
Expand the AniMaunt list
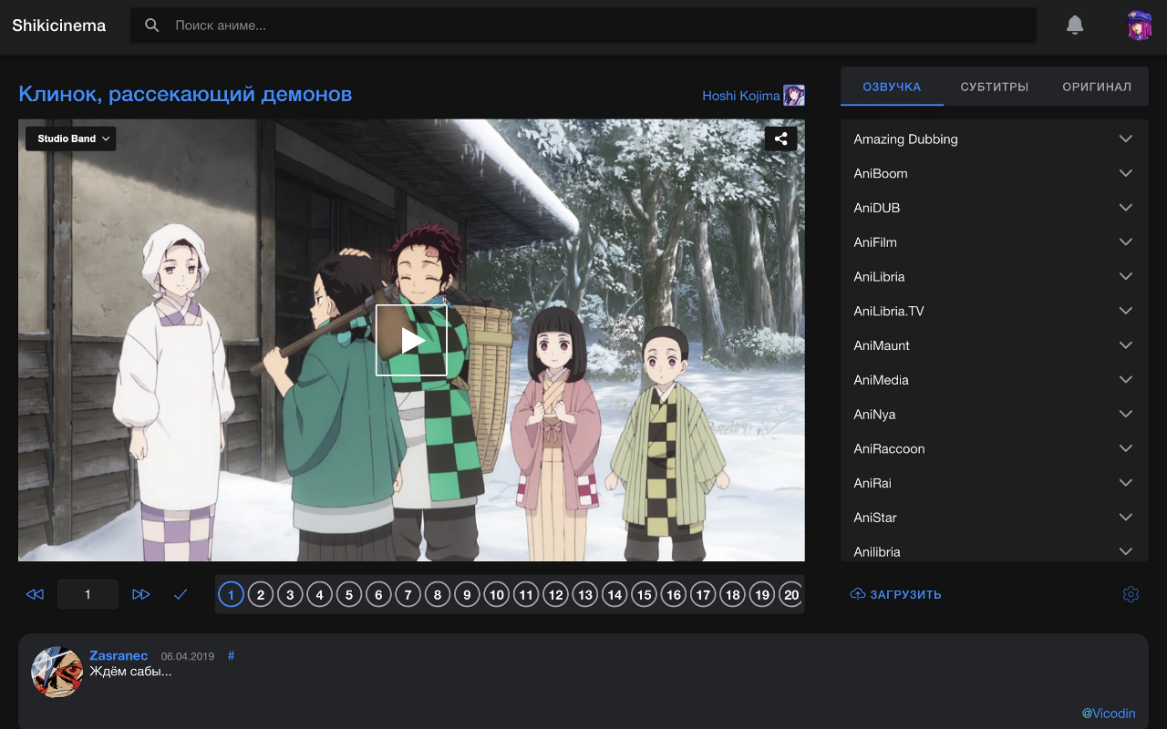pos(995,345)
